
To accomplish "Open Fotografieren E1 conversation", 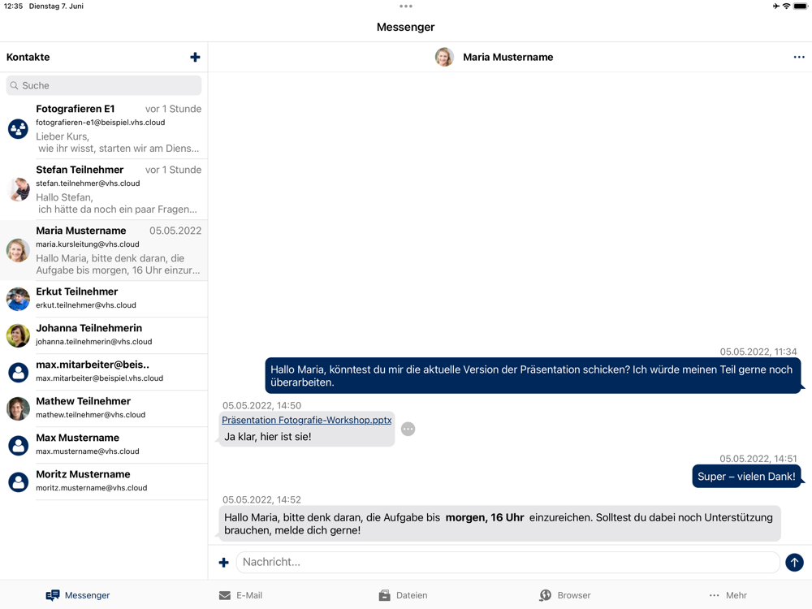I will (104, 128).
